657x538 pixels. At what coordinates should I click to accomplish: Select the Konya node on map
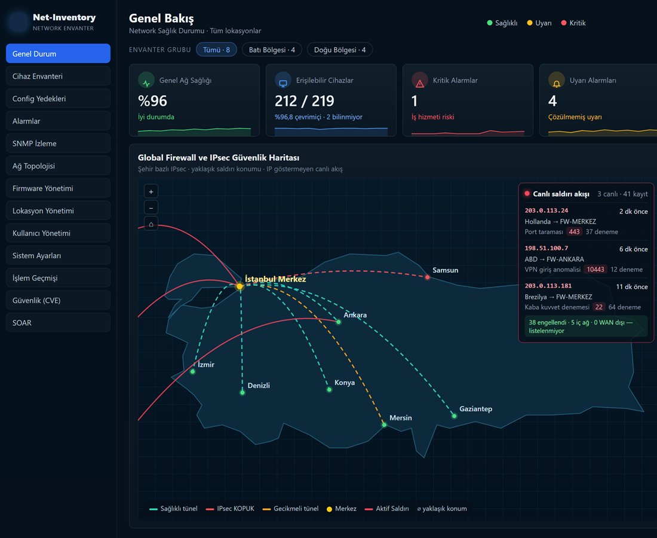tap(329, 390)
